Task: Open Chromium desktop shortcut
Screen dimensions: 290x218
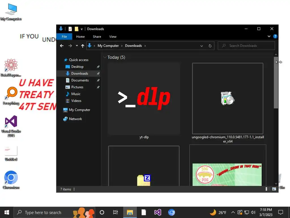Action: coord(11,180)
